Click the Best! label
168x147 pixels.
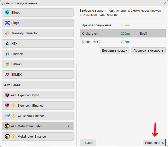pyautogui.click(x=143, y=34)
